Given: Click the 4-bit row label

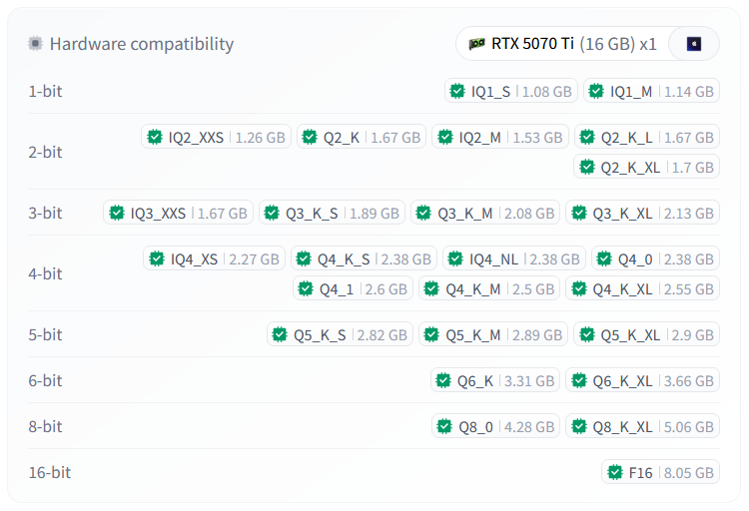Looking at the screenshot, I should [45, 273].
